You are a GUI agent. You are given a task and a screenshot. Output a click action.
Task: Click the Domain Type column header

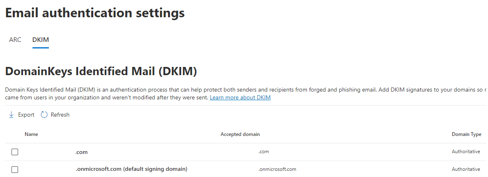point(467,134)
